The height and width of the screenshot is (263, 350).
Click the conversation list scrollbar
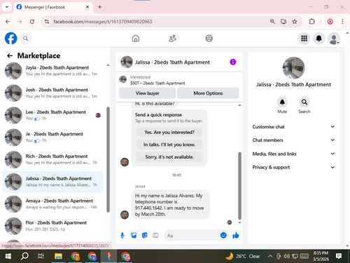click(x=108, y=159)
